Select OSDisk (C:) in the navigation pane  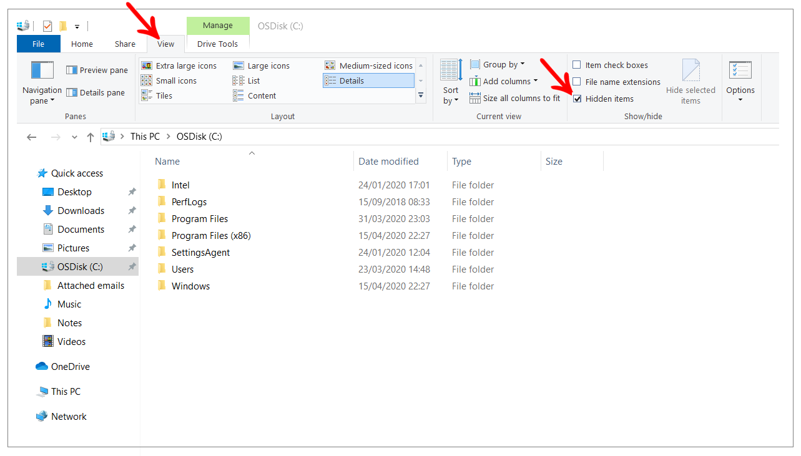77,267
